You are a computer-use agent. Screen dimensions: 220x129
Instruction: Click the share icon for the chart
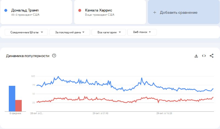(x=211, y=56)
